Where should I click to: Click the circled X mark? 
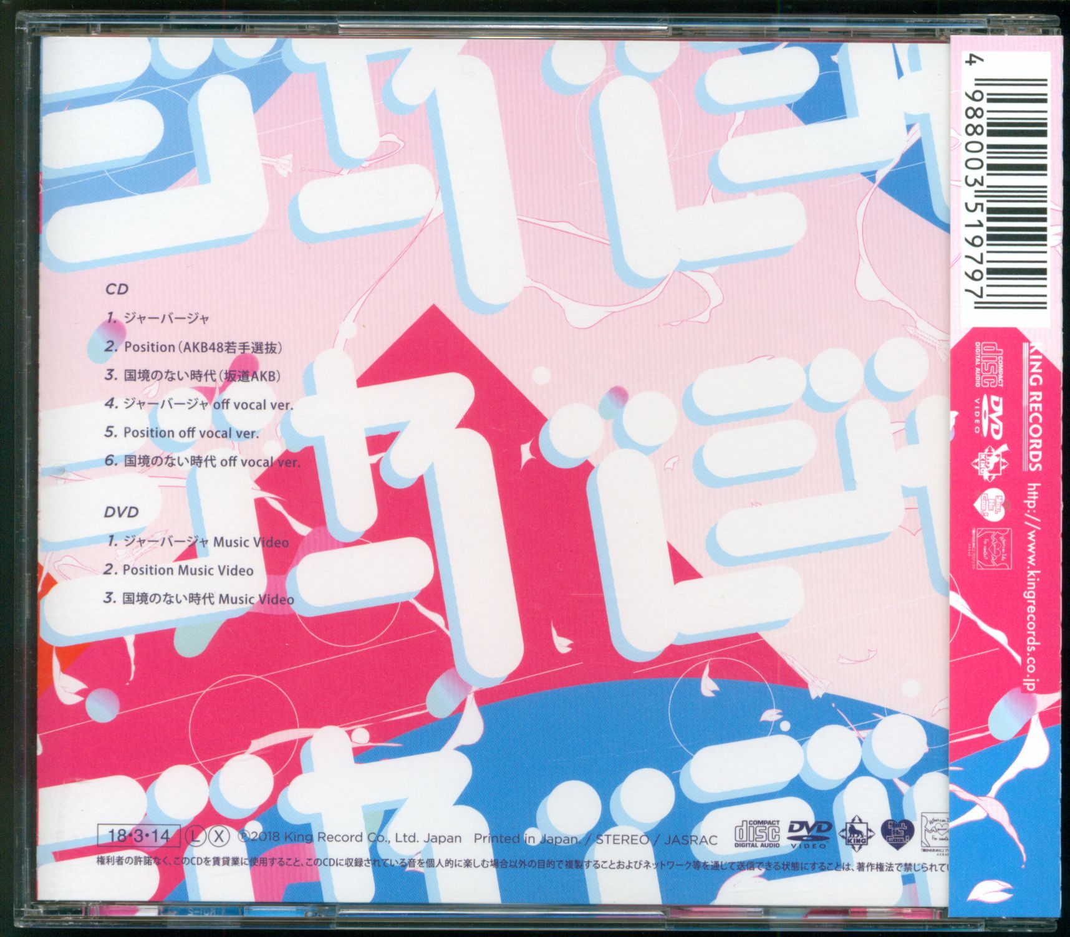(218, 835)
